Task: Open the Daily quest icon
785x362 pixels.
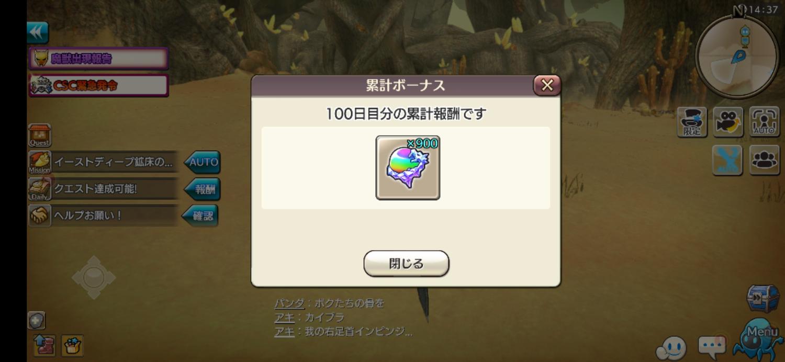Action: pos(40,189)
